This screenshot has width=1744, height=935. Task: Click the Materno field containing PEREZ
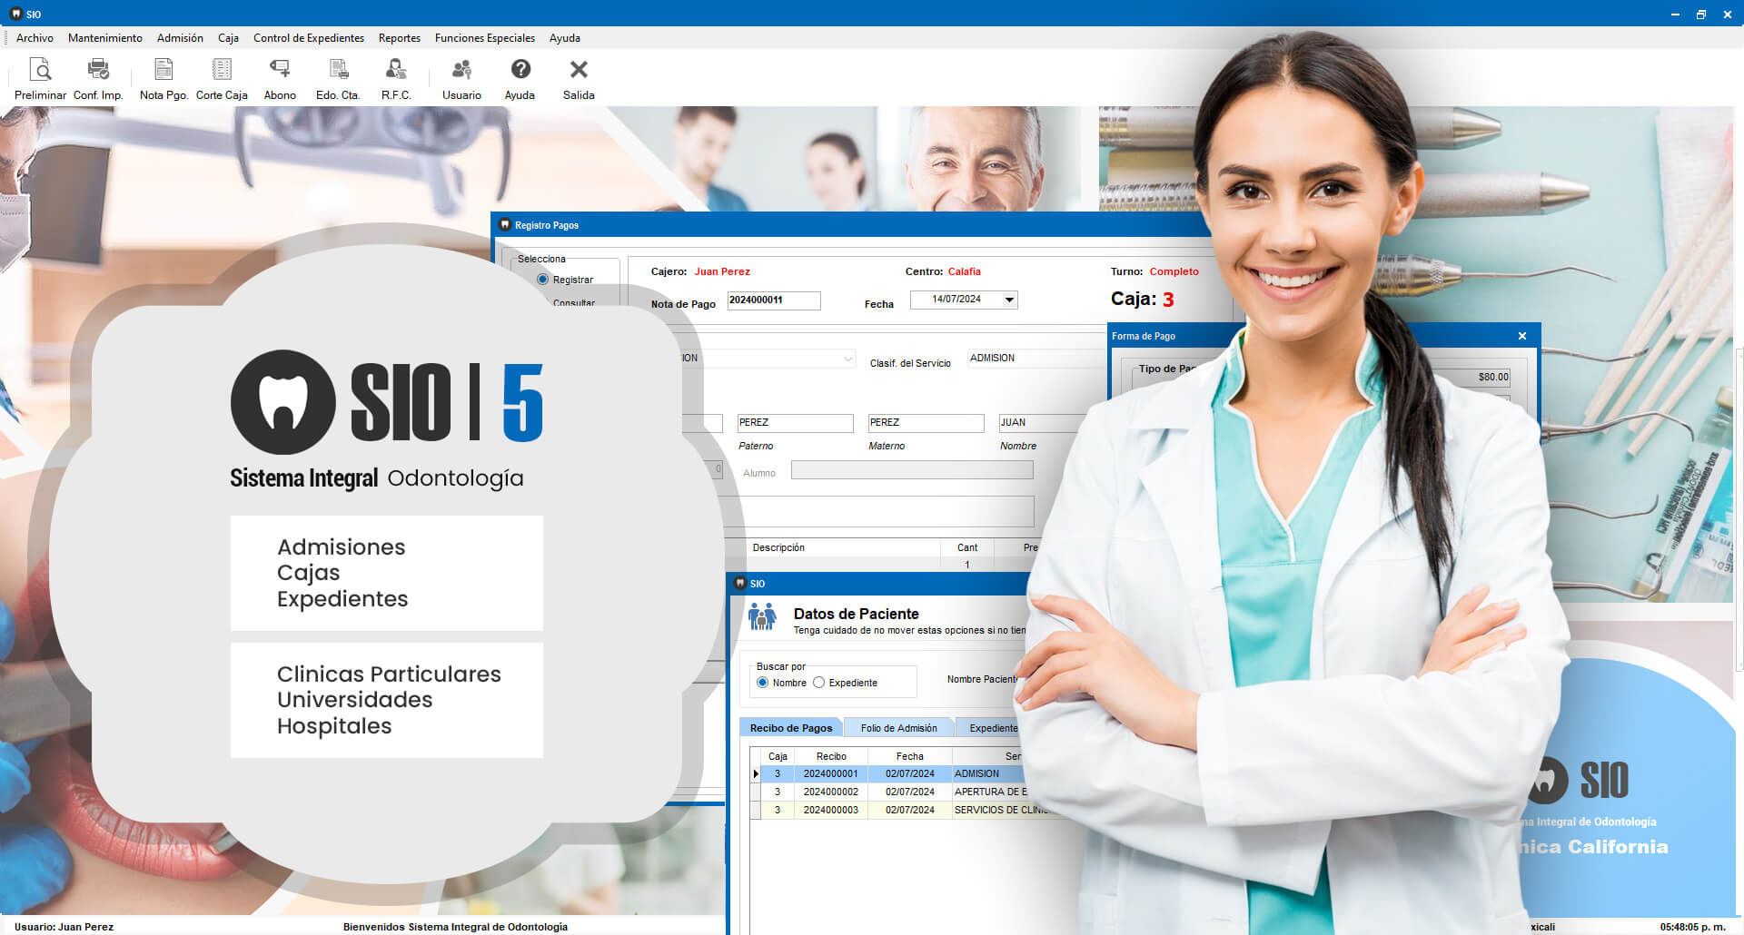click(926, 423)
